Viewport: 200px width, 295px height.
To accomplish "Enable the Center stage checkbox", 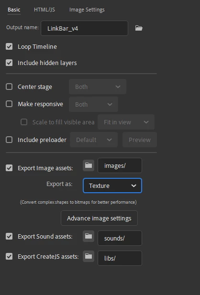I will [9, 87].
